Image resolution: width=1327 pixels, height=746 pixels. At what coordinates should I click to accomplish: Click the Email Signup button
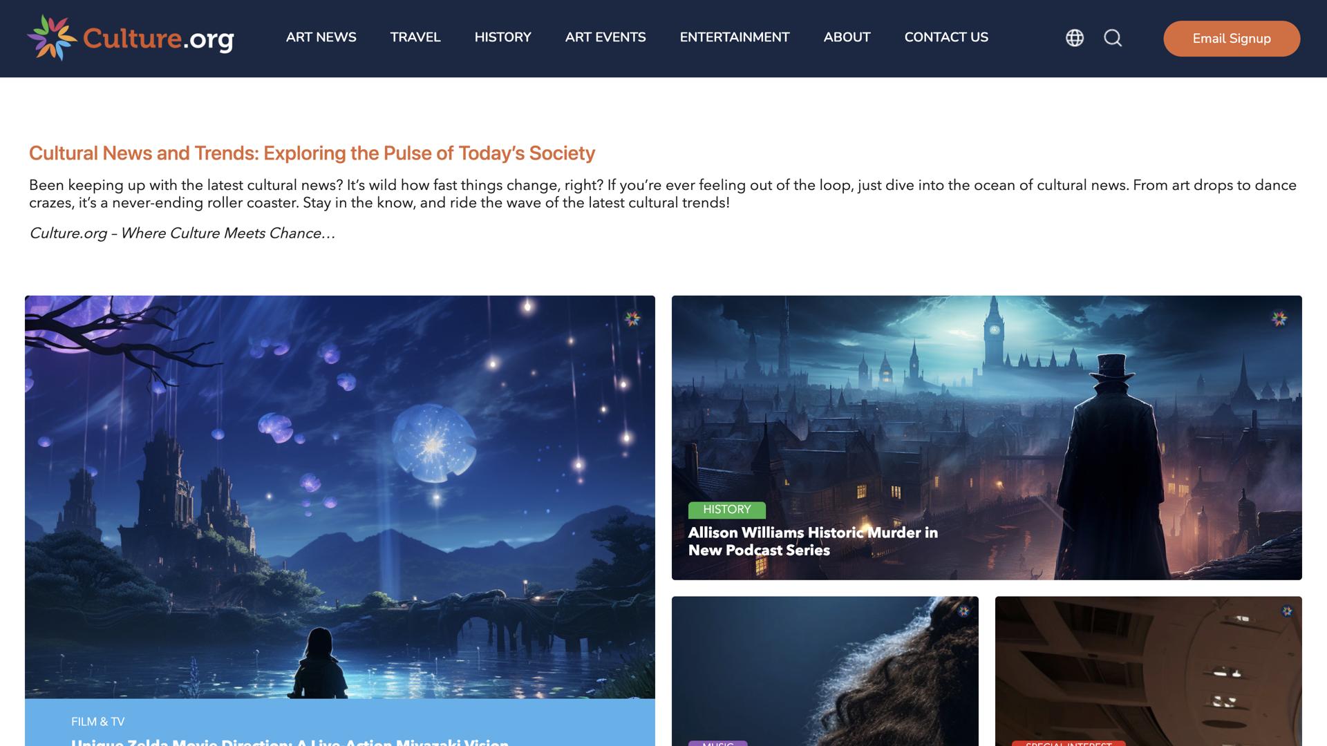click(x=1232, y=39)
